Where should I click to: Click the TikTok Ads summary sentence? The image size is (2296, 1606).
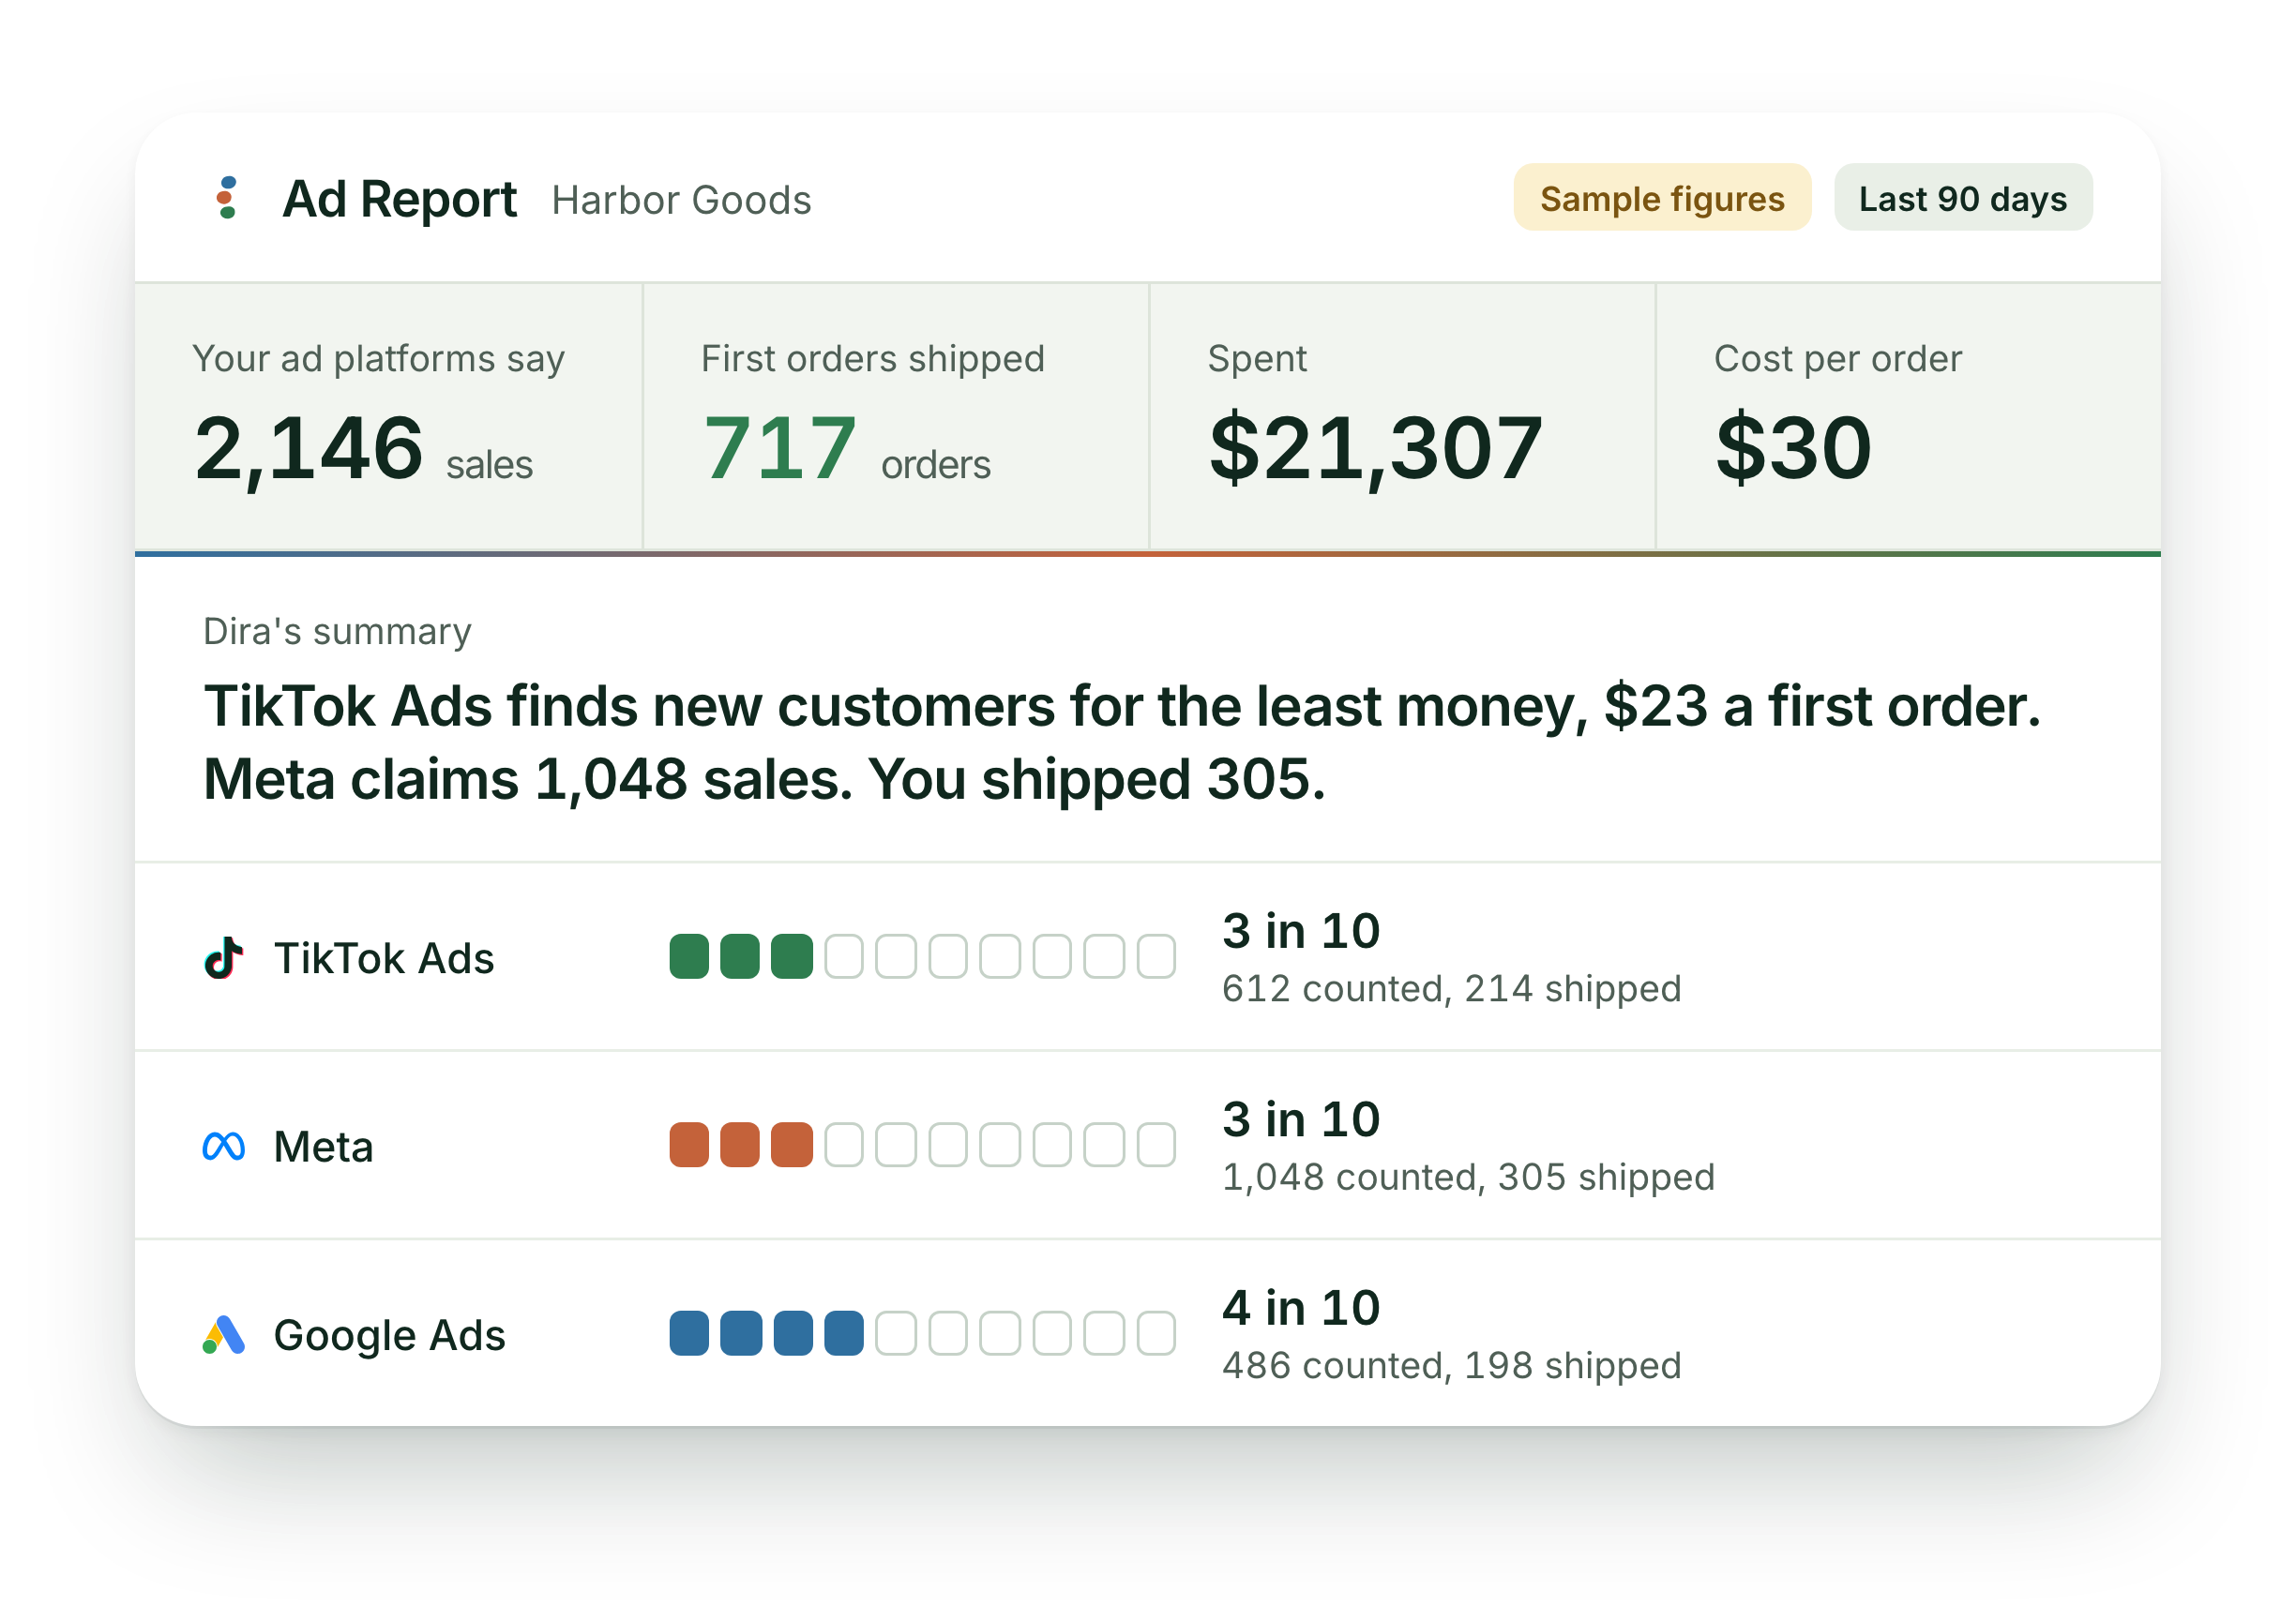click(x=1122, y=707)
